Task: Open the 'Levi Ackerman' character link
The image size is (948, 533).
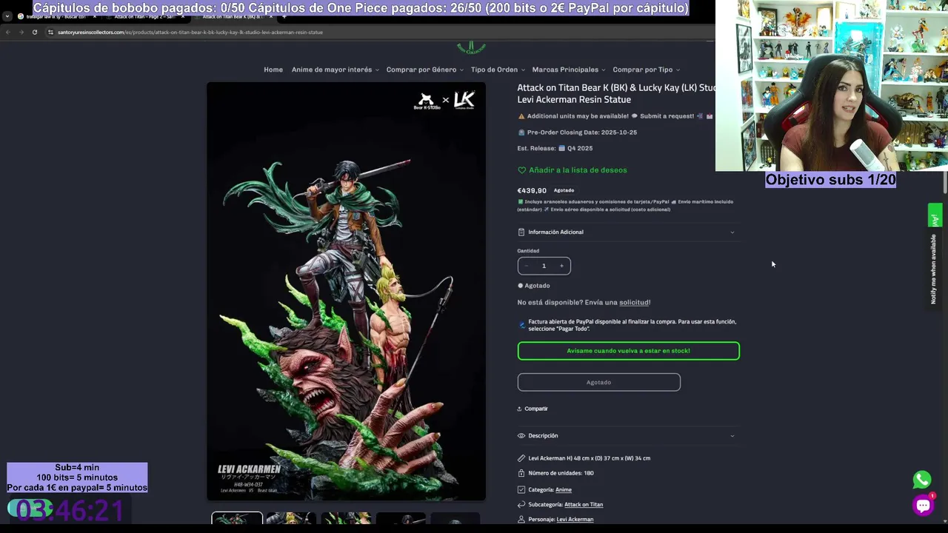Action: click(575, 520)
